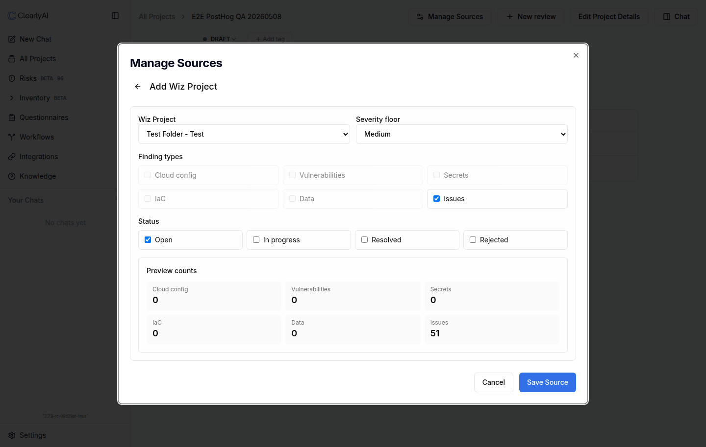Check the Vulnerabilities finding type

tap(292, 175)
